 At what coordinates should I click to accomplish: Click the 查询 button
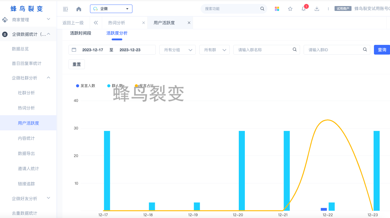382,50
